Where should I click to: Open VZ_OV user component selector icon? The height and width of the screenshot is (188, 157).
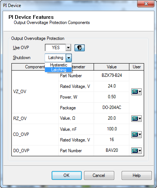point(136,92)
